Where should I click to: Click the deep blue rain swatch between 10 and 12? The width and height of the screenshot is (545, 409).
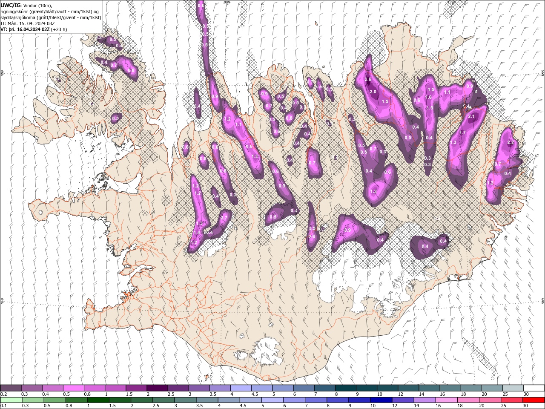[381, 400]
